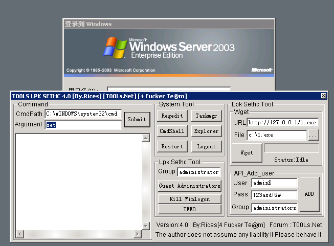The height and width of the screenshot is (246, 334).
Task: Focus the API_Add_user User field
Action: [274, 183]
